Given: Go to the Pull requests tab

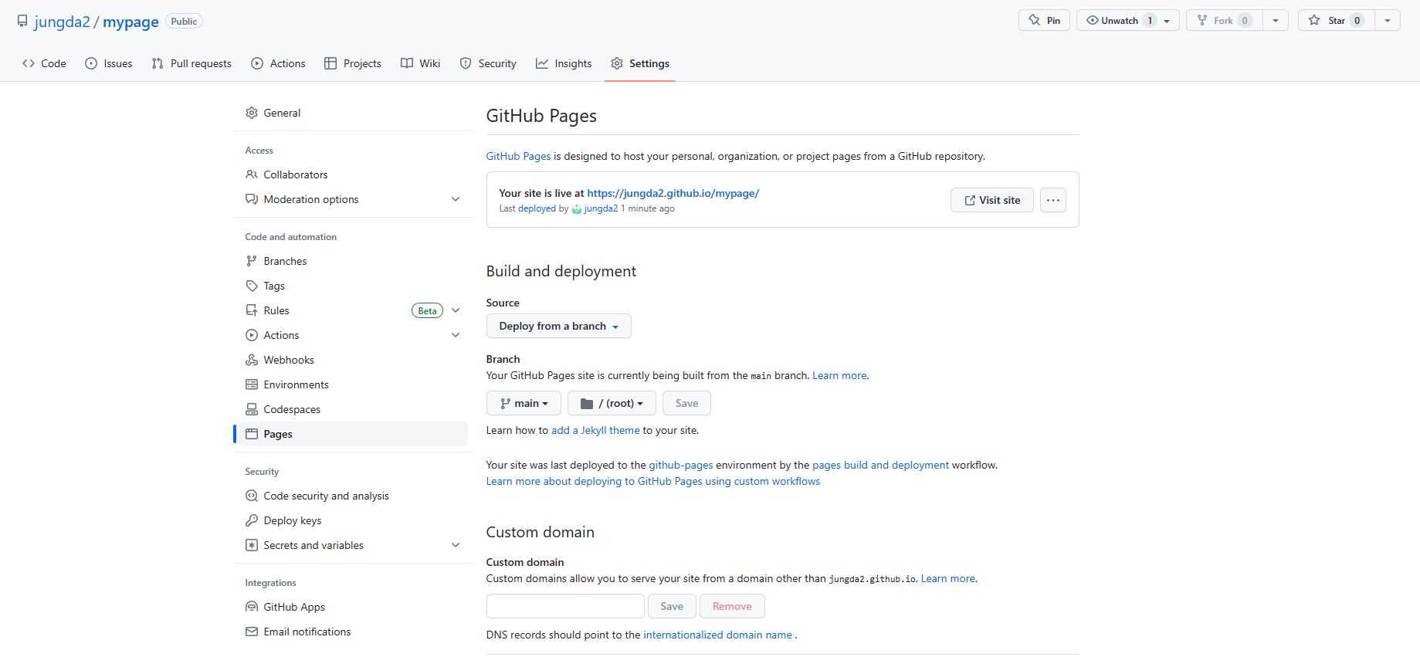Looking at the screenshot, I should (191, 63).
